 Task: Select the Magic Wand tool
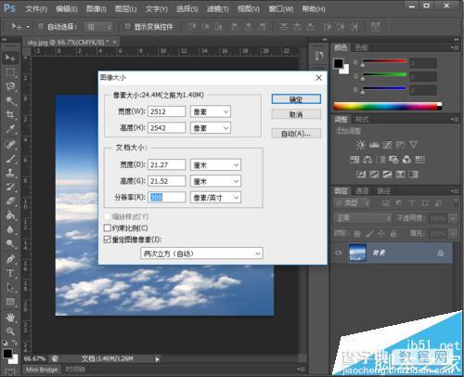10,100
